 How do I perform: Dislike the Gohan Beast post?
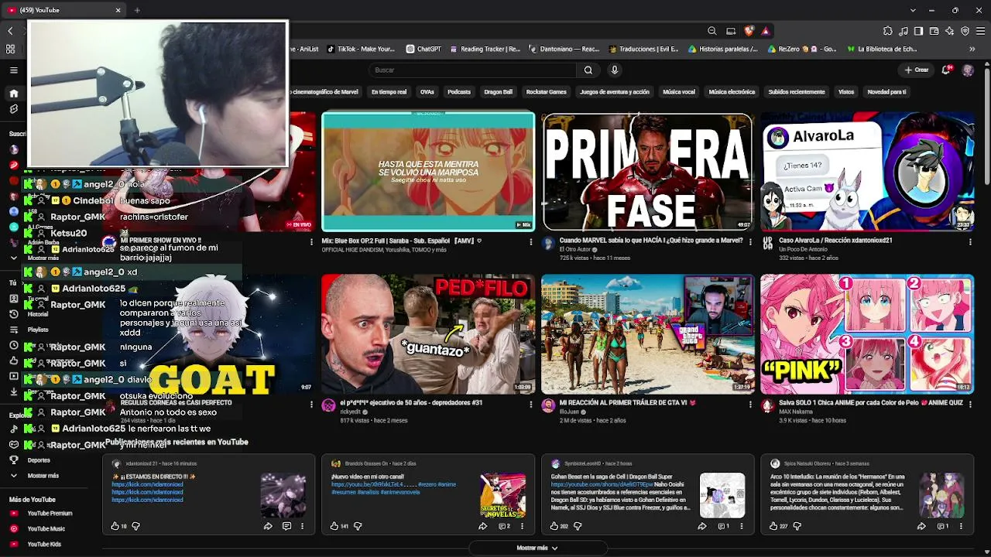[578, 526]
